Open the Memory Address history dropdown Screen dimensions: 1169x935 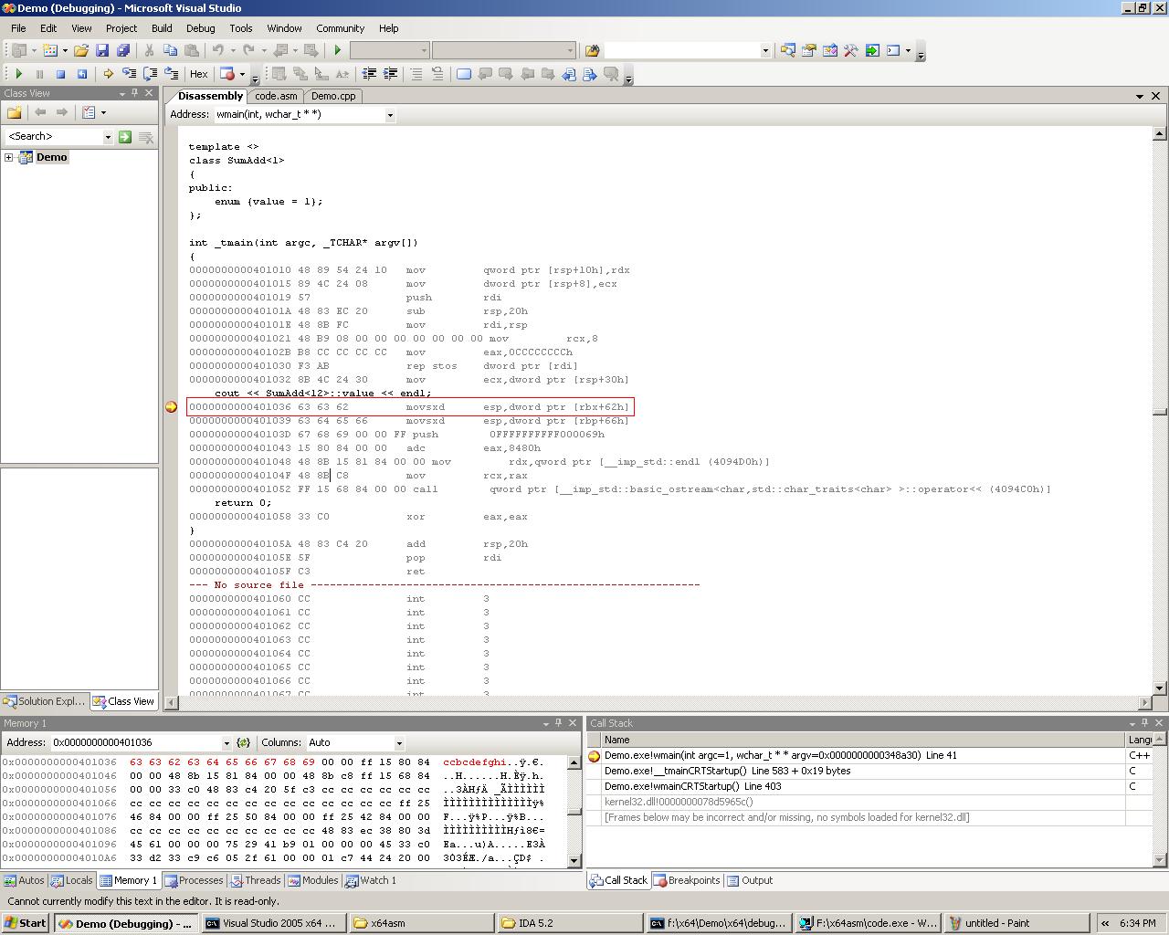(x=226, y=743)
